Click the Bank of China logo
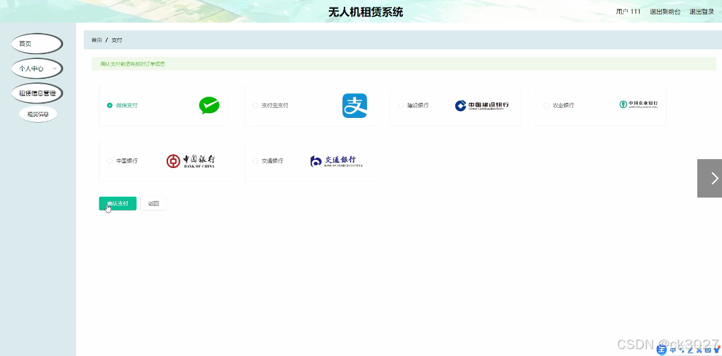 (x=191, y=161)
